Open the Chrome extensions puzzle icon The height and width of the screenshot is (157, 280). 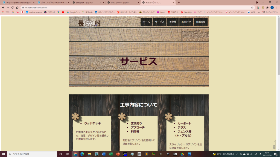point(267,8)
